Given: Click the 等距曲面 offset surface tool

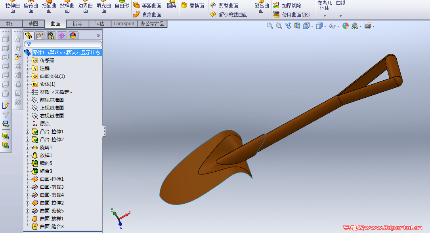Looking at the screenshot, I should click(147, 6).
